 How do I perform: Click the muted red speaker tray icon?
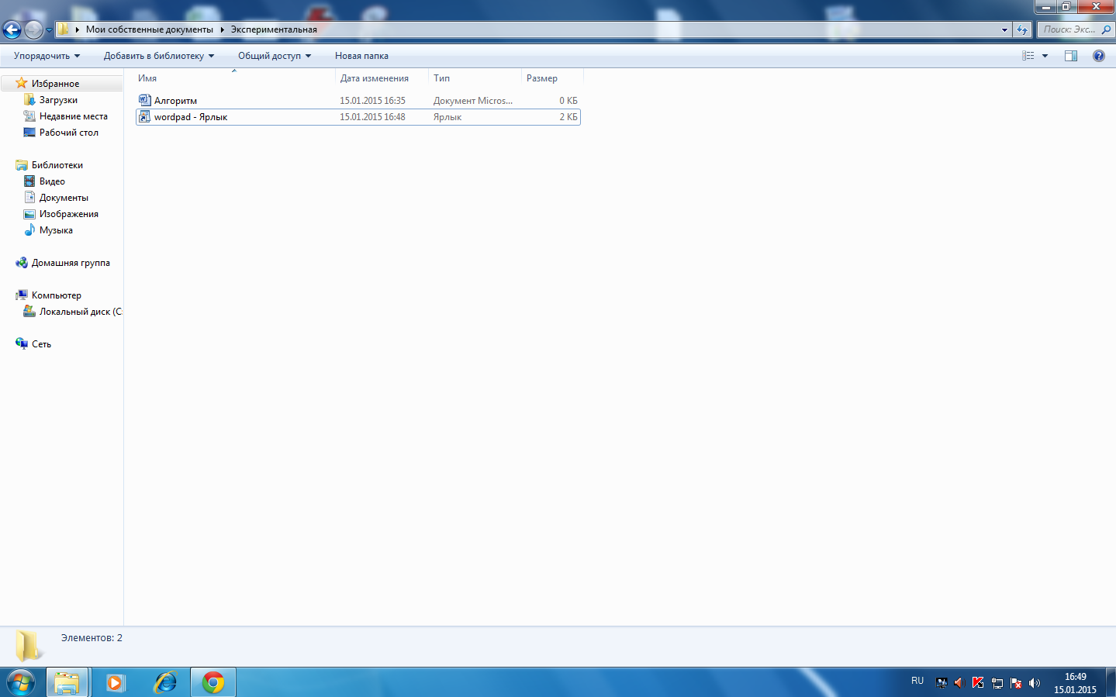pyautogui.click(x=959, y=683)
